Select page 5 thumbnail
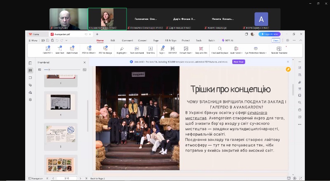 click(x=61, y=134)
